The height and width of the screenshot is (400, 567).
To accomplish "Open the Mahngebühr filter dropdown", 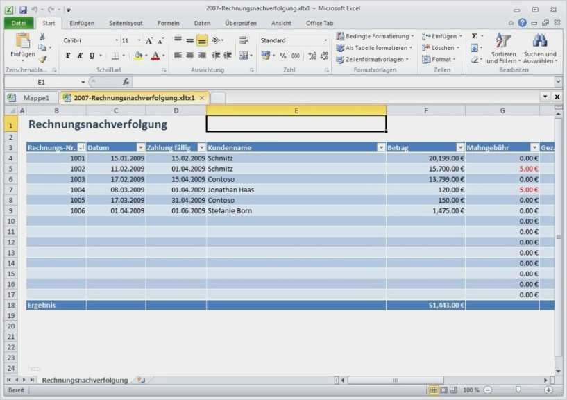I will (534, 147).
